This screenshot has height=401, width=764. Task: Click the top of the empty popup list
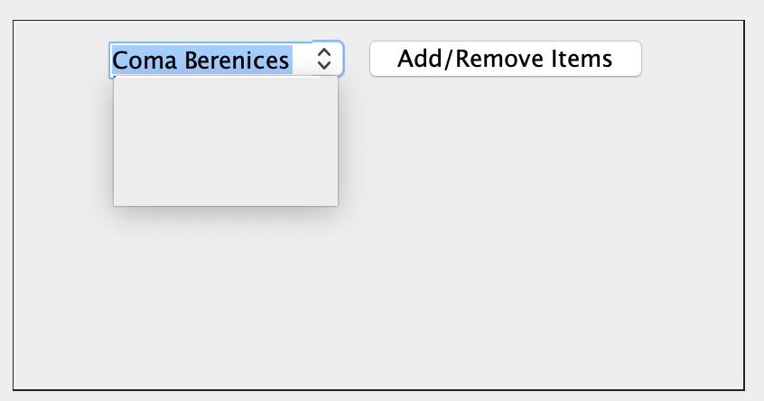(x=225, y=86)
